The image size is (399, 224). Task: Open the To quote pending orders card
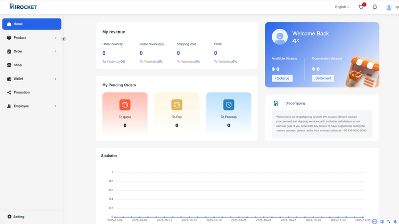(x=125, y=113)
